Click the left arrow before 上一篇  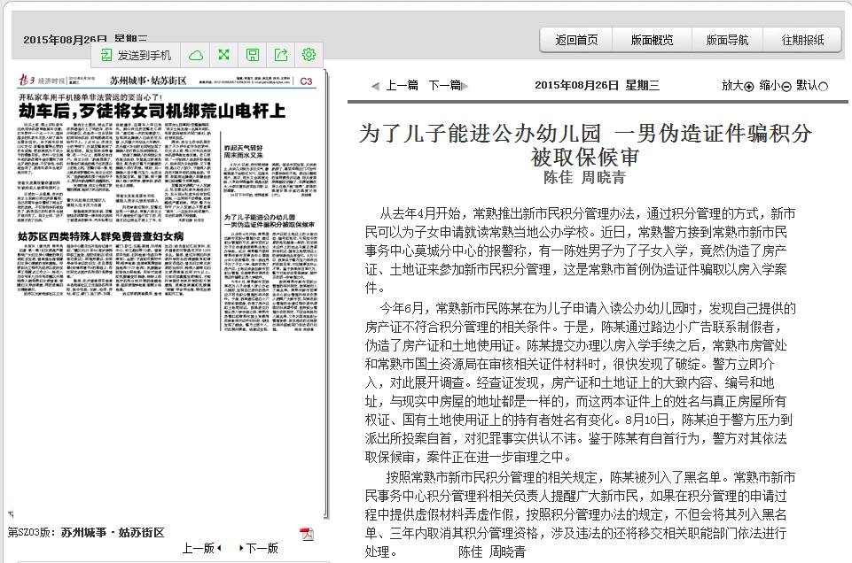(x=376, y=86)
